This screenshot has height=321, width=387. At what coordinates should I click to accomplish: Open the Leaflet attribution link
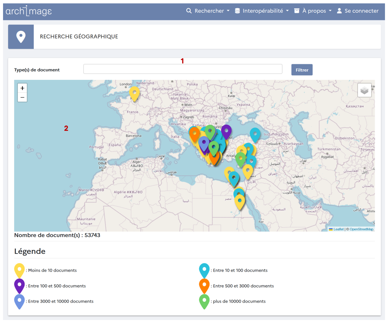[338, 229]
